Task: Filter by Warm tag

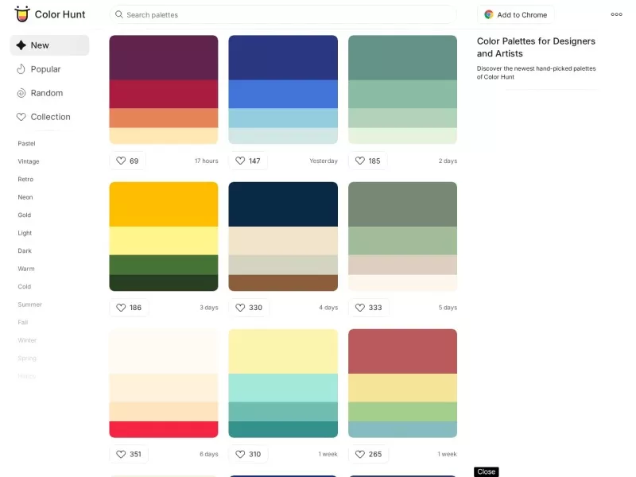Action: (x=26, y=269)
